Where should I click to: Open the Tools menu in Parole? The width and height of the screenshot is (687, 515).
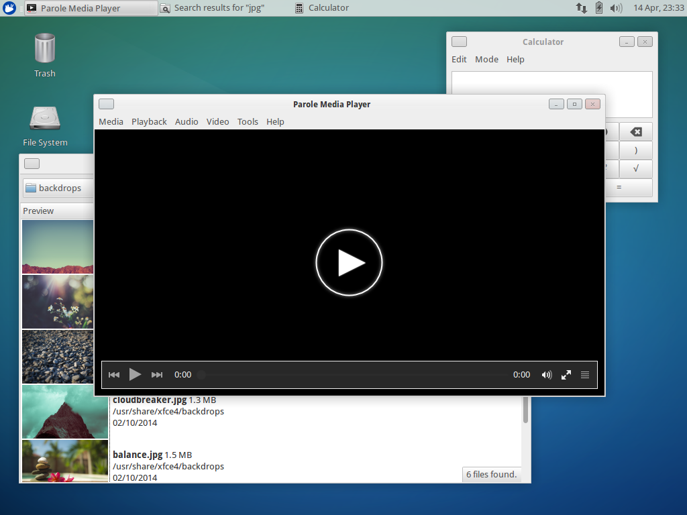tap(248, 121)
